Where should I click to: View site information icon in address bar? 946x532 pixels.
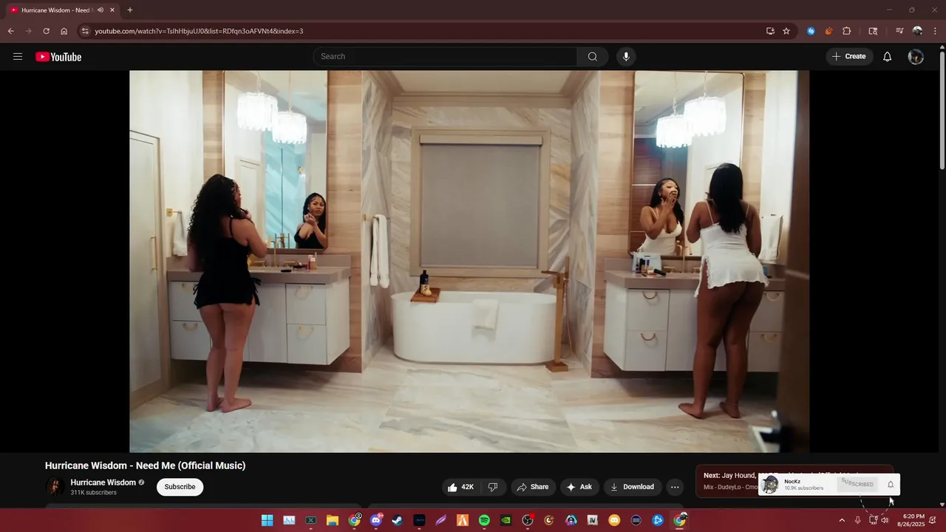click(85, 31)
